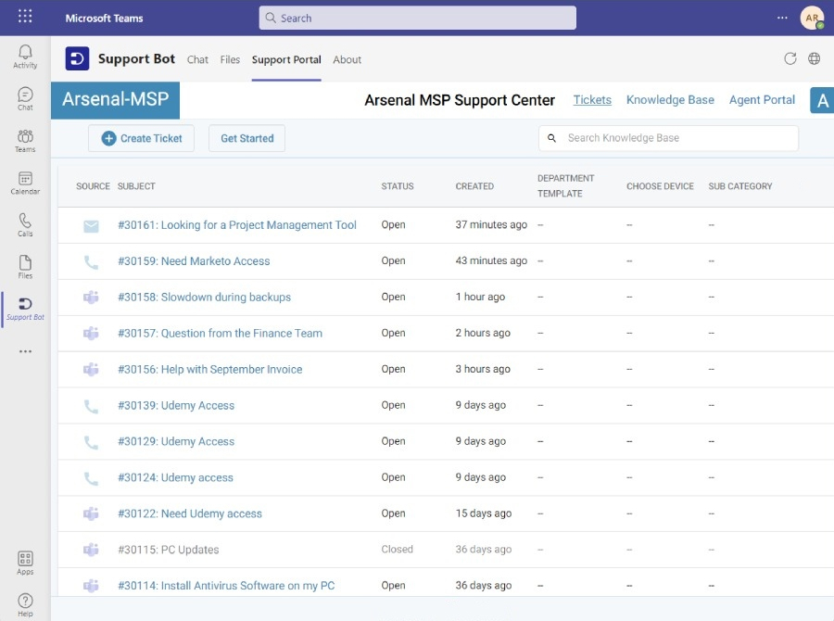The height and width of the screenshot is (621, 834).
Task: Switch to the Chat tab
Action: (x=197, y=59)
